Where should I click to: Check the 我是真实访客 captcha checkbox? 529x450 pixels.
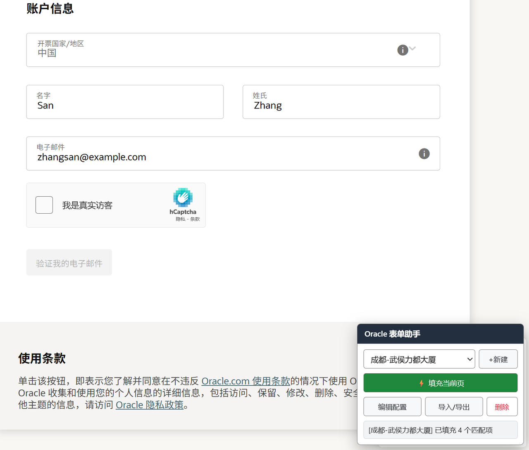pos(44,205)
